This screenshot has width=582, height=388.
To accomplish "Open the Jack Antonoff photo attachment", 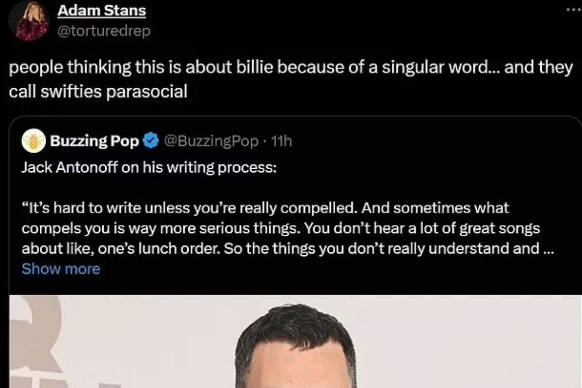I will click(291, 339).
